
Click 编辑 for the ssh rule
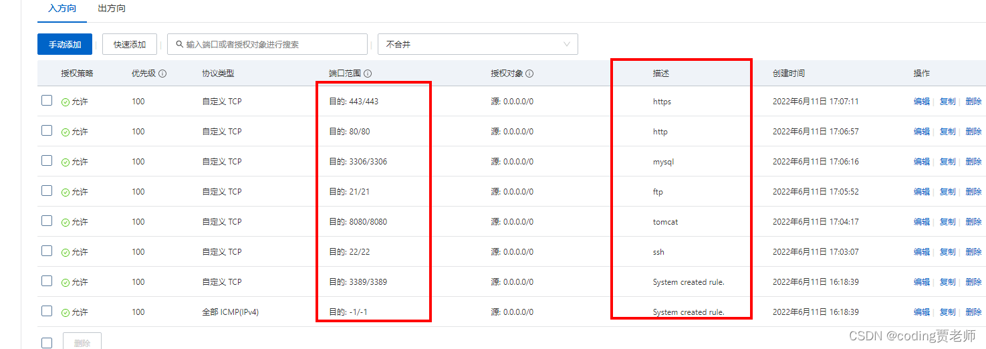[x=922, y=252]
